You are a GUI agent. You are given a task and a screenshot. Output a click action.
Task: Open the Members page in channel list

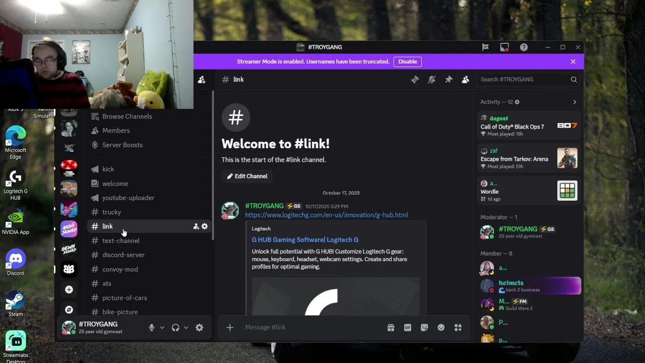pyautogui.click(x=149, y=131)
